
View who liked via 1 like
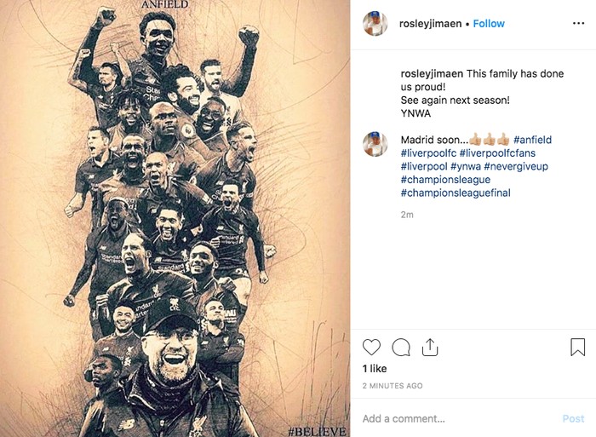tap(375, 369)
